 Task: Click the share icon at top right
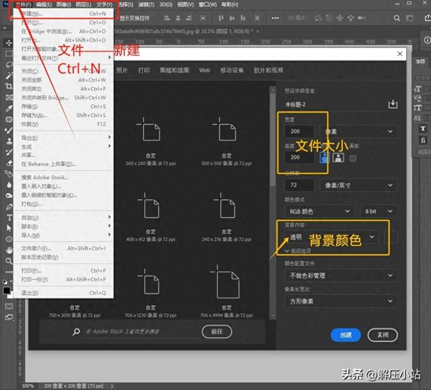(x=428, y=18)
